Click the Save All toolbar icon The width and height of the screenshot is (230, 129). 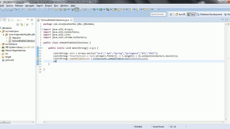click(7, 10)
